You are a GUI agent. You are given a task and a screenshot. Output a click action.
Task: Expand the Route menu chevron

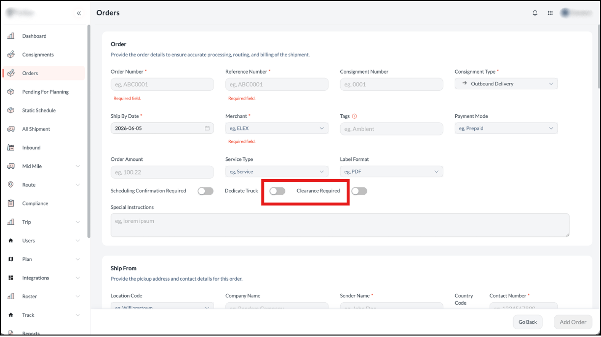click(x=78, y=185)
